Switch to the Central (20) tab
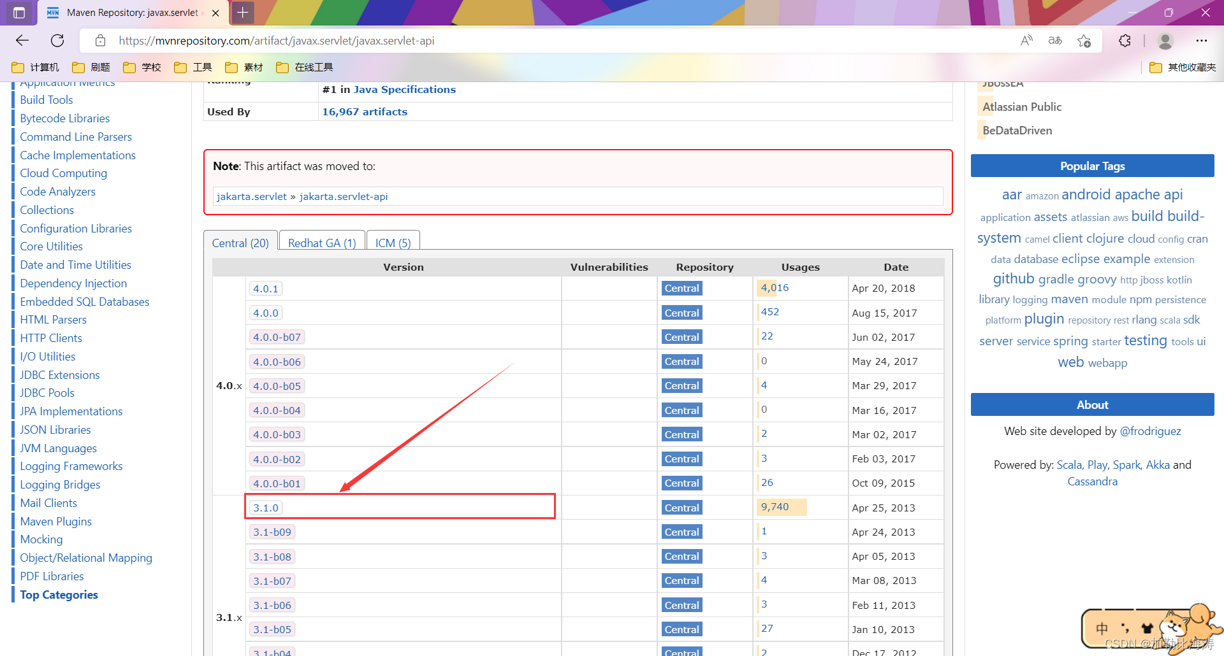1224x656 pixels. pyautogui.click(x=240, y=243)
